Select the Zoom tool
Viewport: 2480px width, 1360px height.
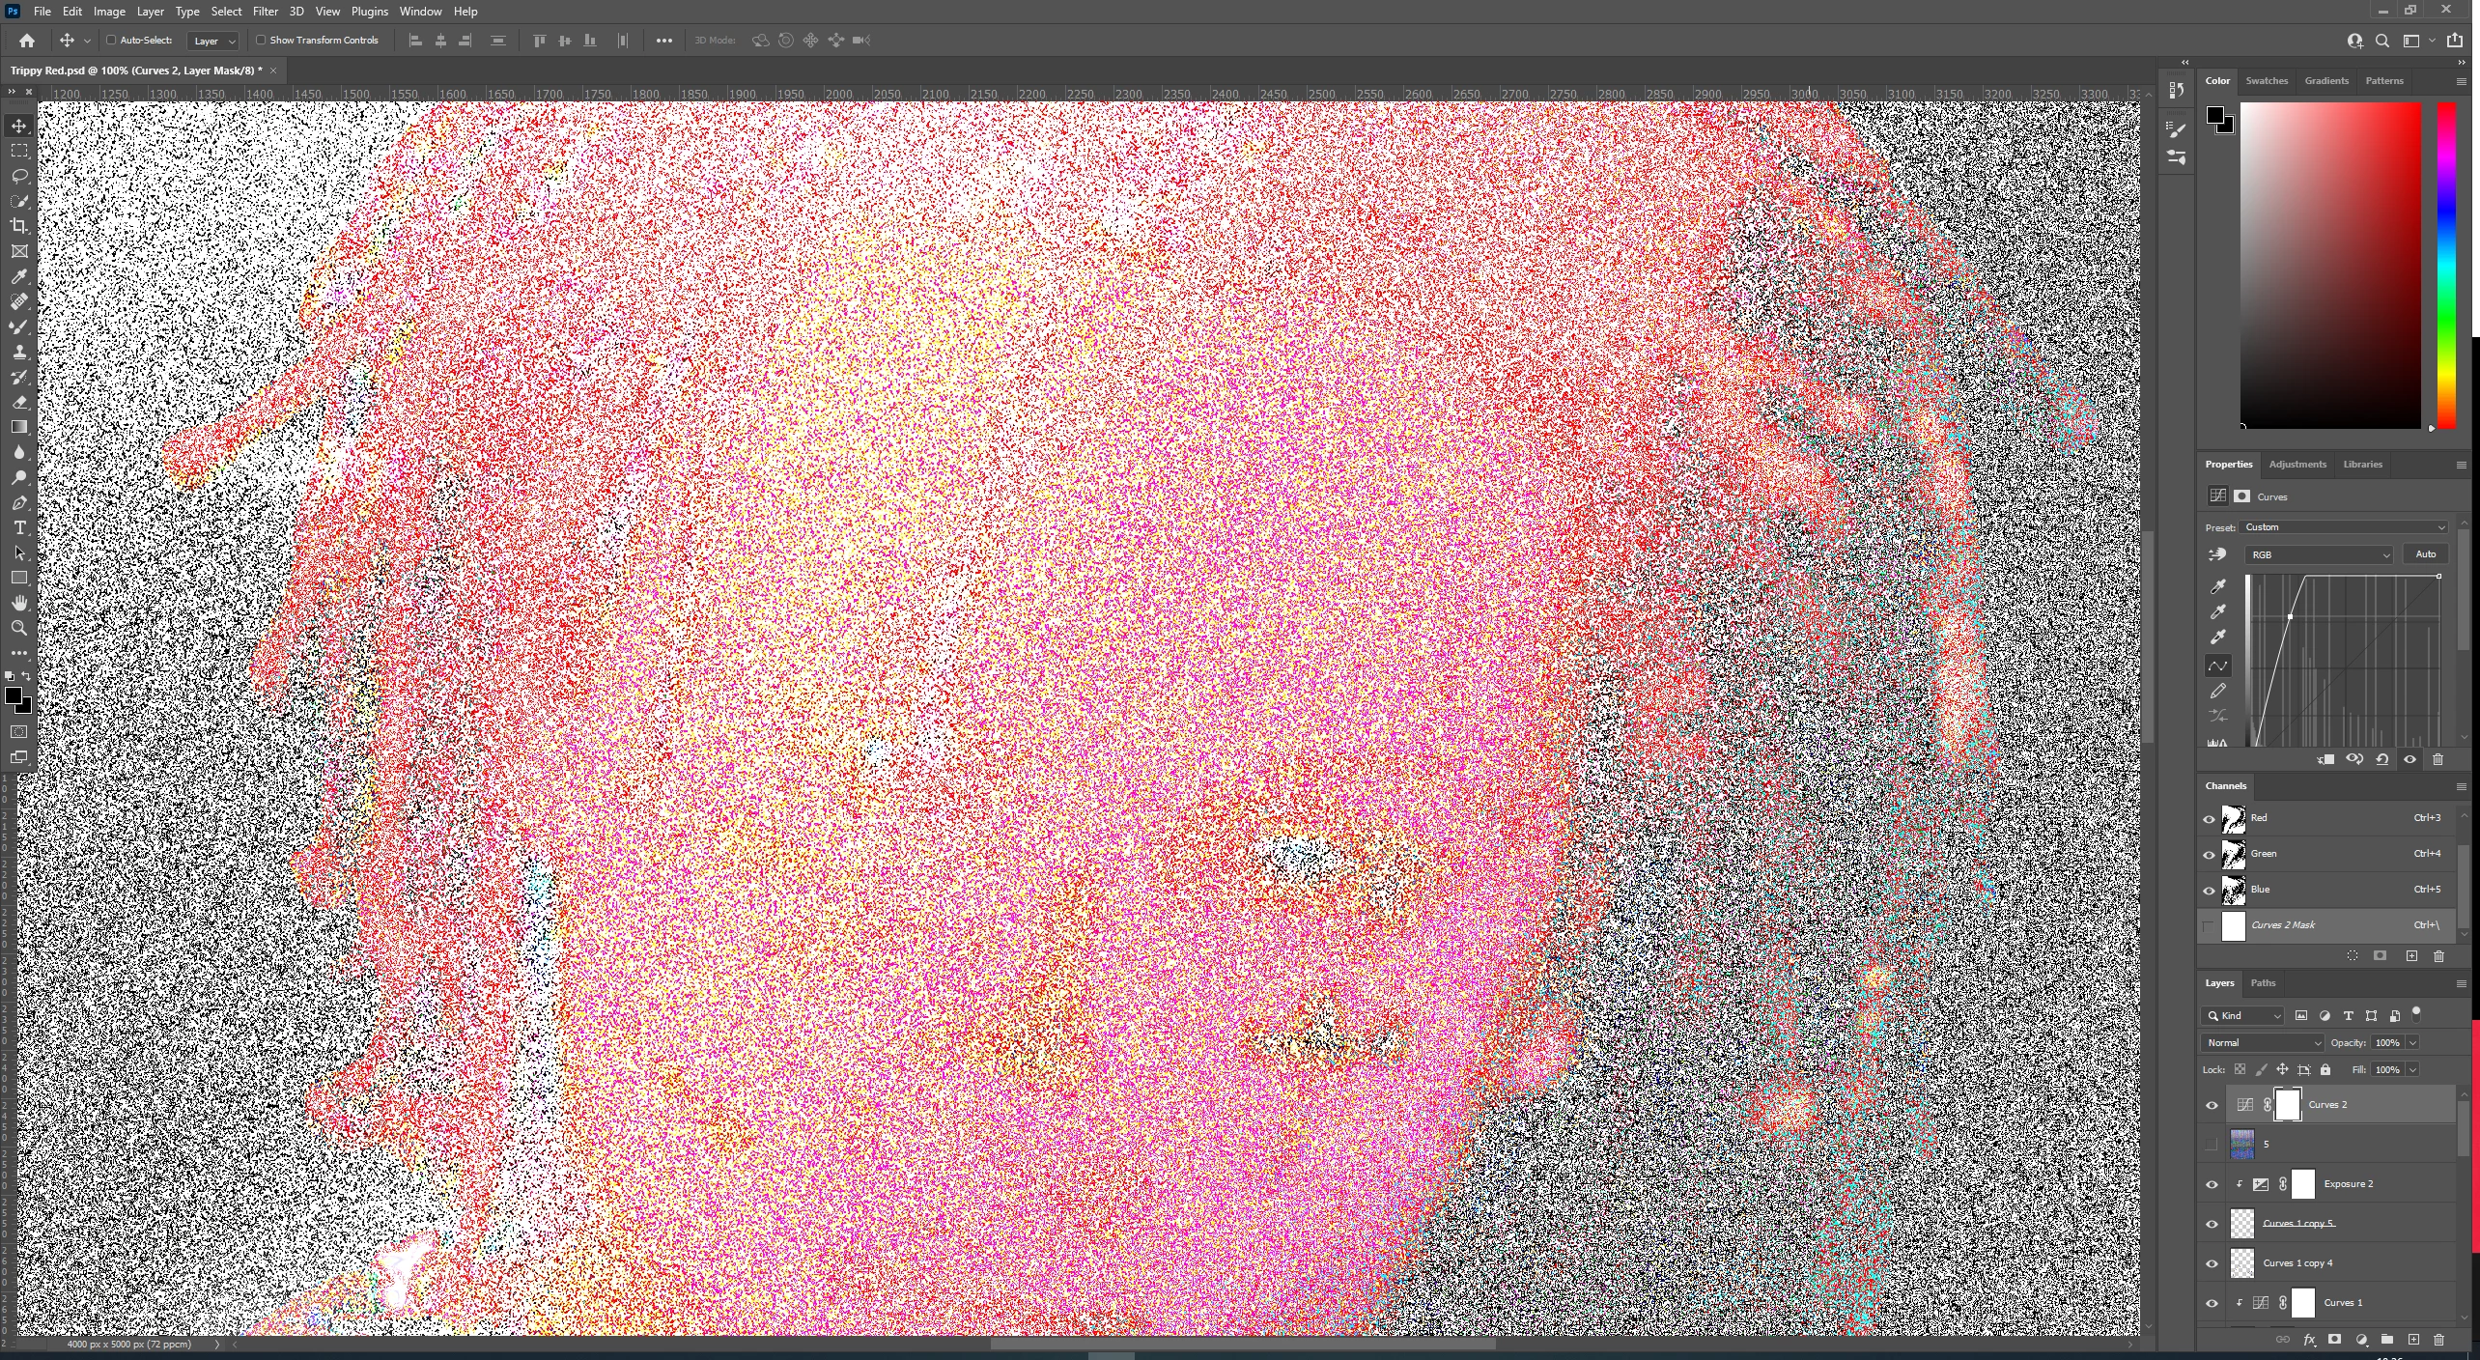pos(19,628)
